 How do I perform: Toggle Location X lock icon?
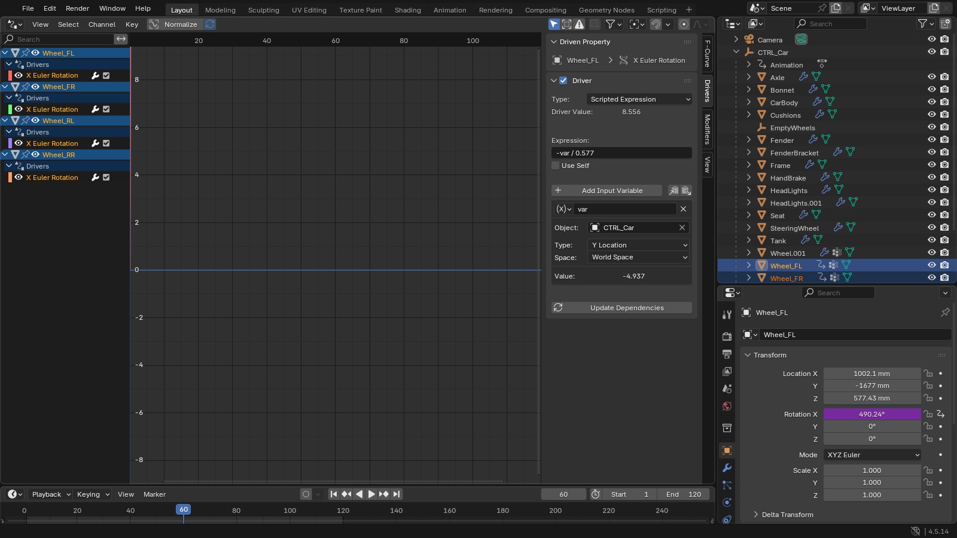point(928,374)
